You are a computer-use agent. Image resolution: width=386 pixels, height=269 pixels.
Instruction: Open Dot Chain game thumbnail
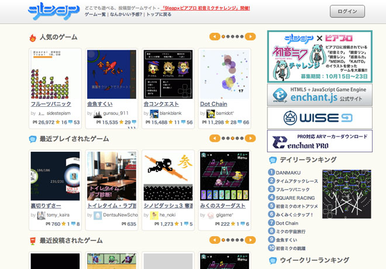[x=225, y=75]
